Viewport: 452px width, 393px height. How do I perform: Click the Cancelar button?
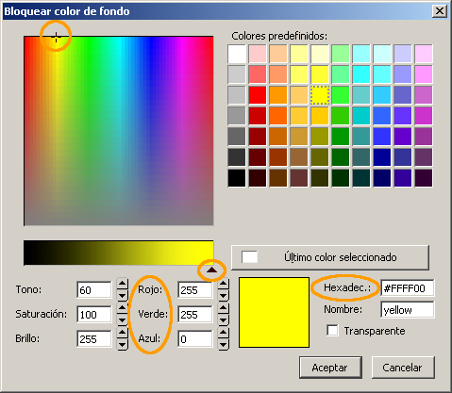click(403, 368)
